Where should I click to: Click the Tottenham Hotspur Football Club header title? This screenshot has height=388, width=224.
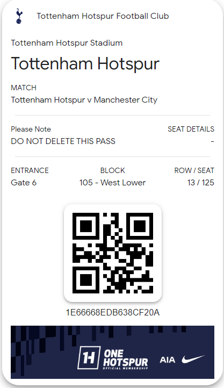coord(103,16)
